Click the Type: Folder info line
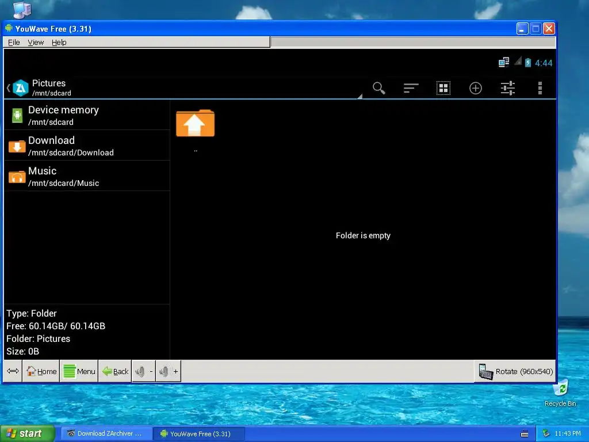 pyautogui.click(x=32, y=314)
